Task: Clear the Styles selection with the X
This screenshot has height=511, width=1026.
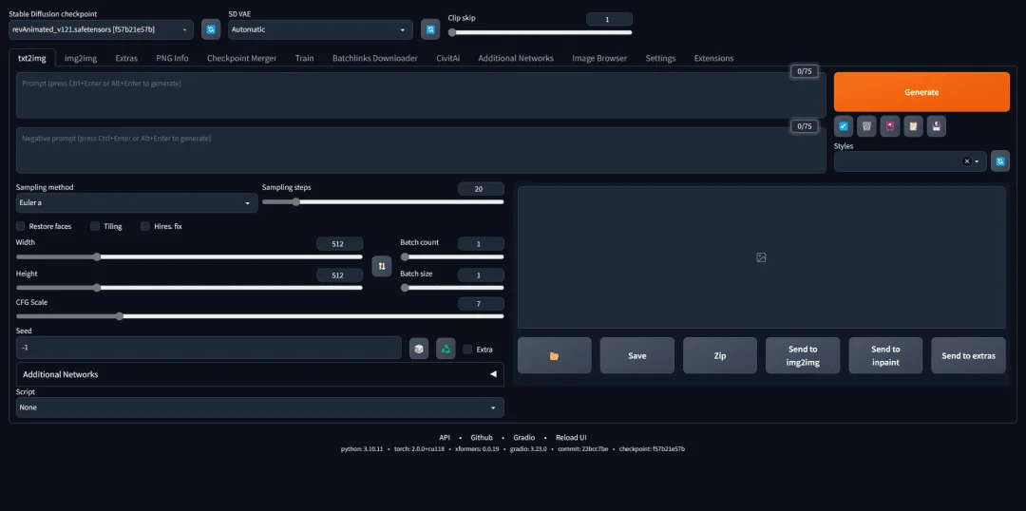Action: point(966,161)
